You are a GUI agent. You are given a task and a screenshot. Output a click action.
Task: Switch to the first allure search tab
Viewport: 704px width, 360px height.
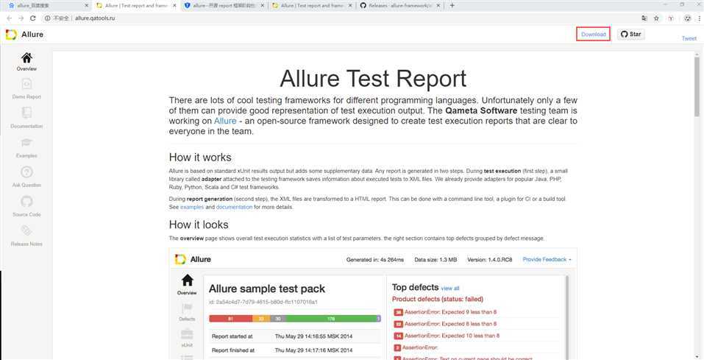47,5
